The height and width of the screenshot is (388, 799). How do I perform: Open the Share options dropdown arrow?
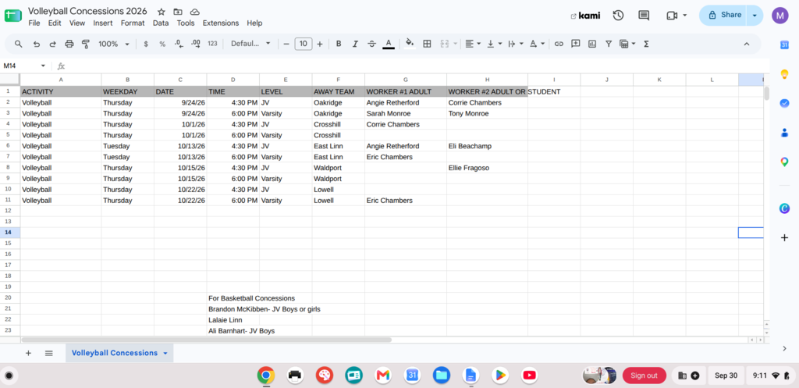coord(755,16)
